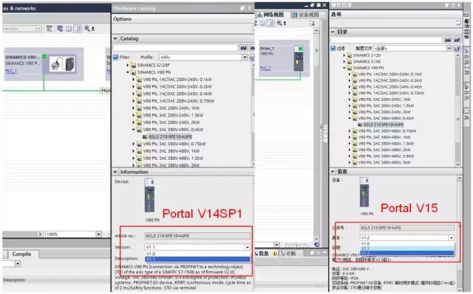
Task: Click the zoom icon in the 网络视图 toolbar
Action: (279, 23)
